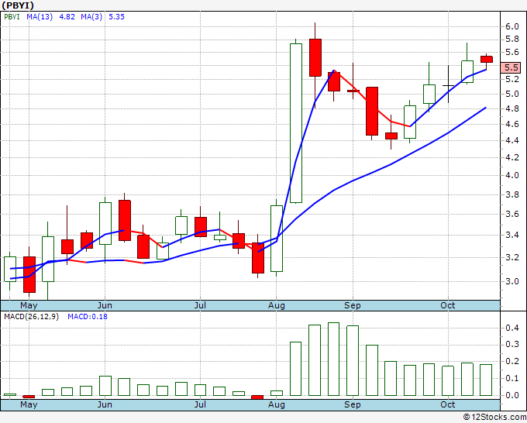527x423 pixels.
Task: Click Sep on the MACD panel time axis
Action: pyautogui.click(x=352, y=405)
